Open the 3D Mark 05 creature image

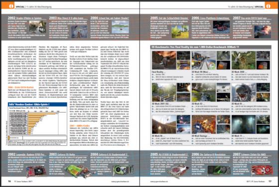coord(244,92)
